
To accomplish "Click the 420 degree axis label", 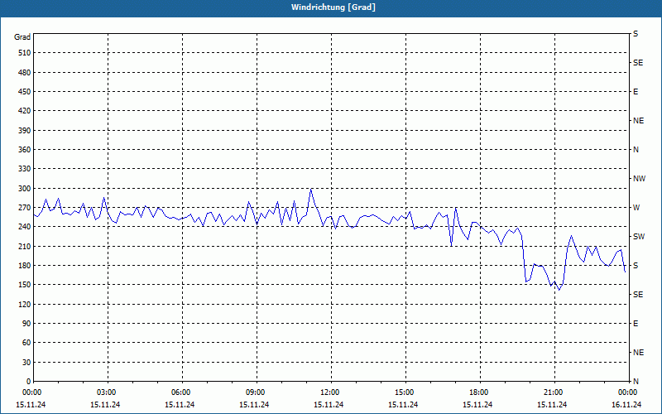I will 25,111.
